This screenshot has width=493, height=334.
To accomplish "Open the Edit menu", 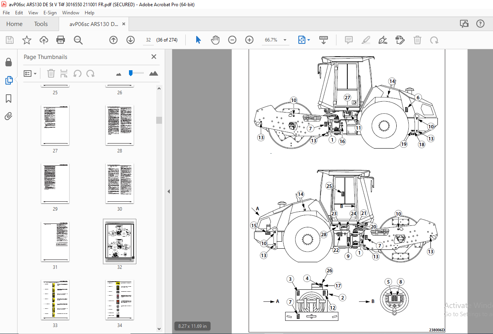I will [x=19, y=13].
